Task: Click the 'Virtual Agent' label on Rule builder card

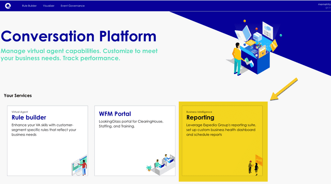Action: (x=19, y=112)
